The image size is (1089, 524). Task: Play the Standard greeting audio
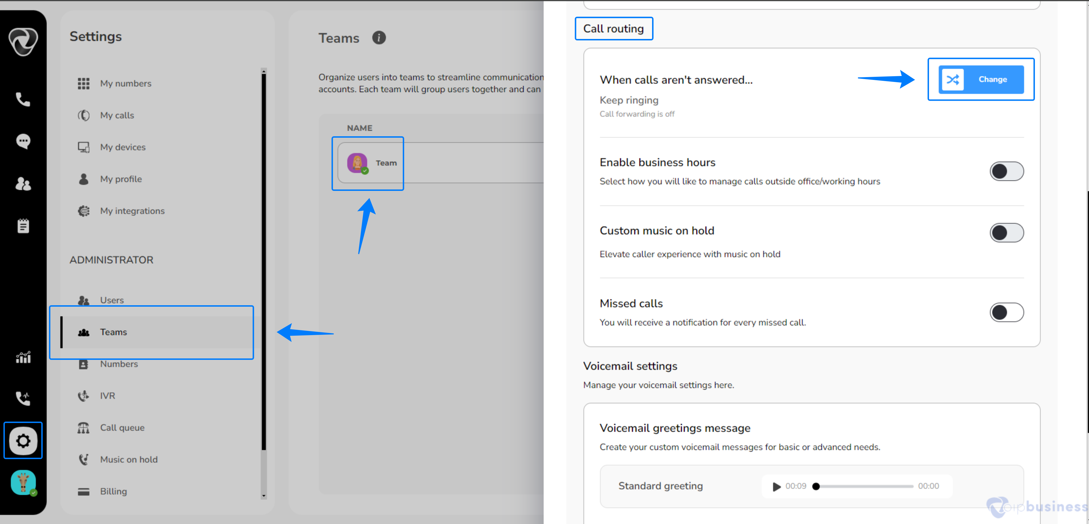776,486
